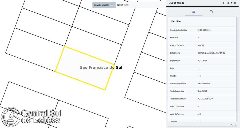Pop out the Busca rápida panel

pos(228,3)
